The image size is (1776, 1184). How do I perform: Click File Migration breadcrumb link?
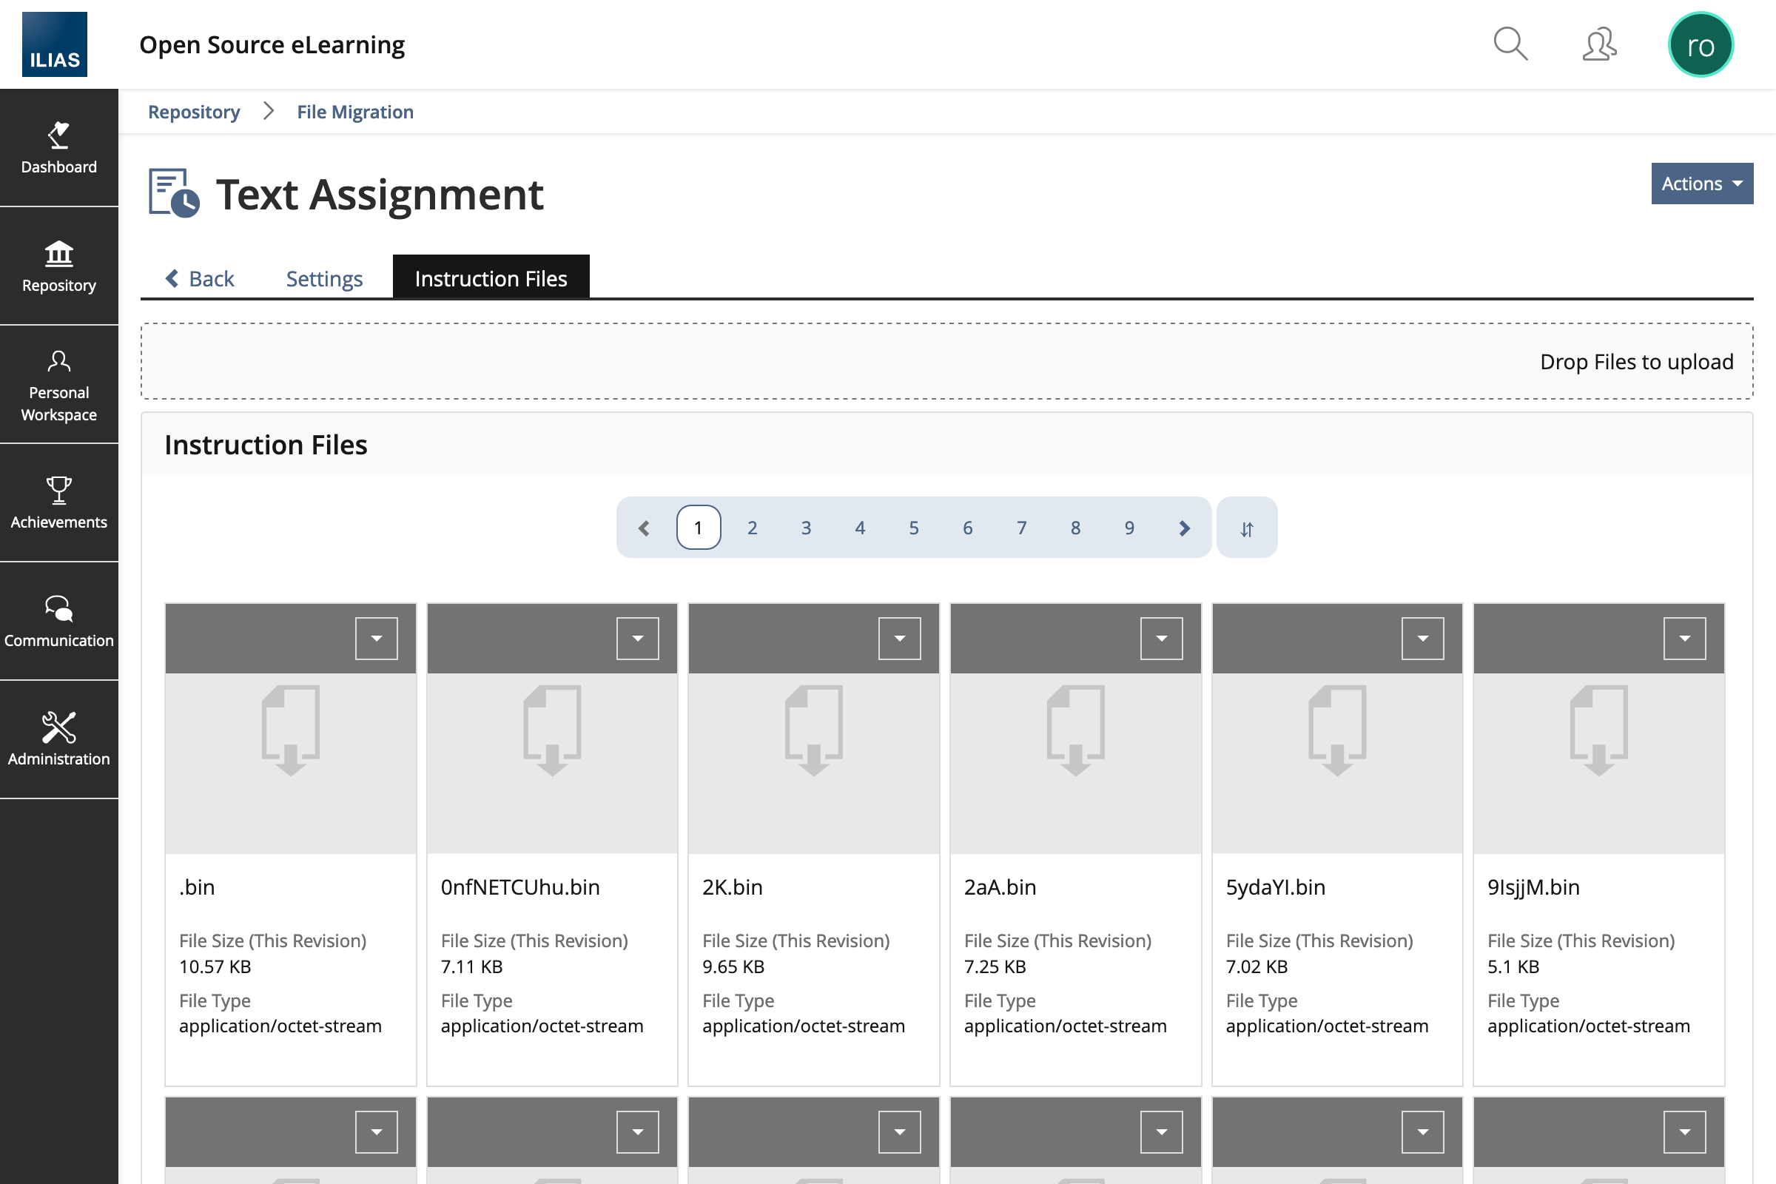click(355, 112)
